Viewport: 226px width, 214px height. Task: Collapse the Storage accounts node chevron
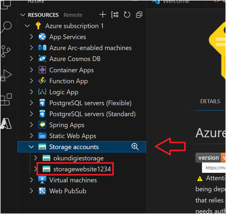coord(31,147)
